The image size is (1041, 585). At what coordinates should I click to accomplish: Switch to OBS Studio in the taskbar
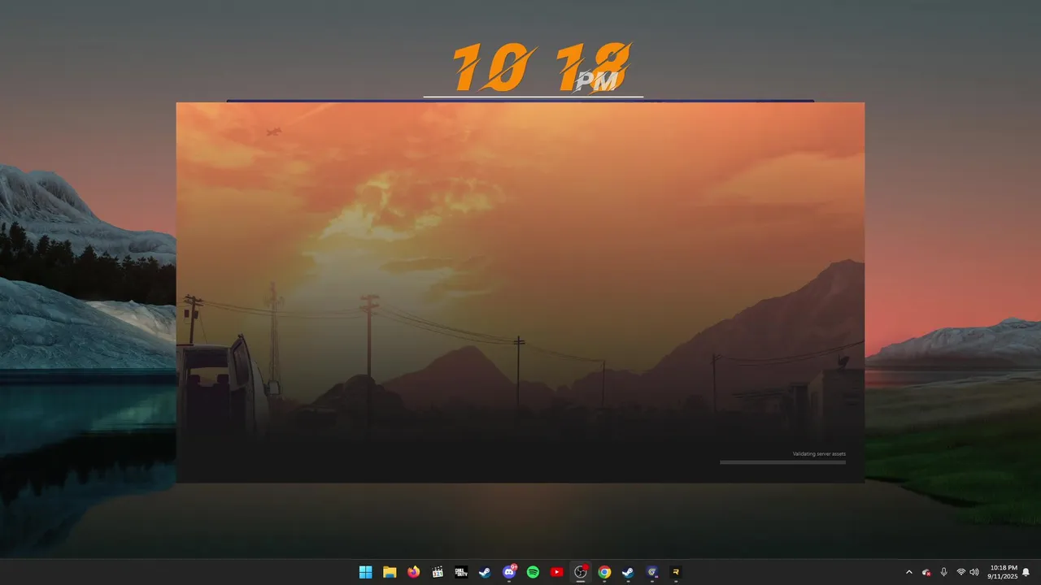581,572
